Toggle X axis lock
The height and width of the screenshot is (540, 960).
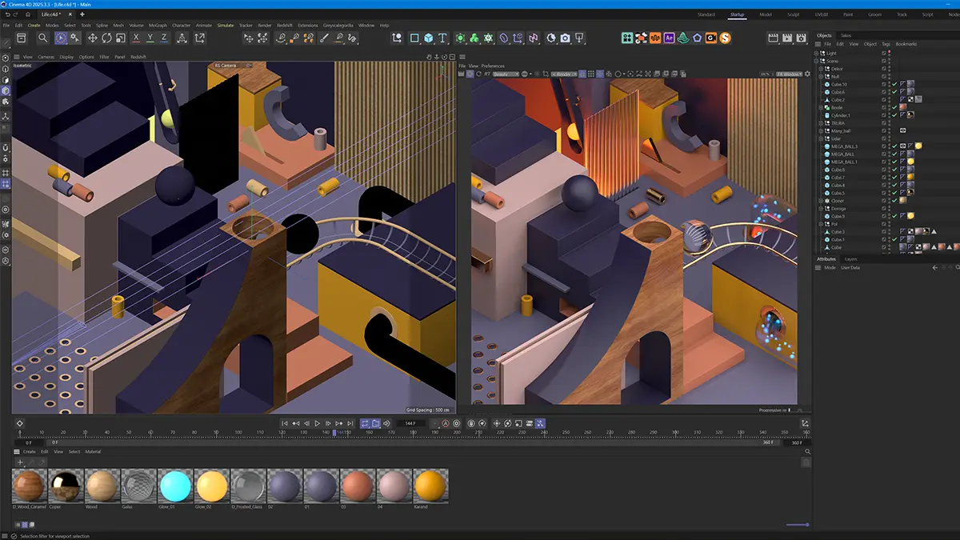pos(137,38)
